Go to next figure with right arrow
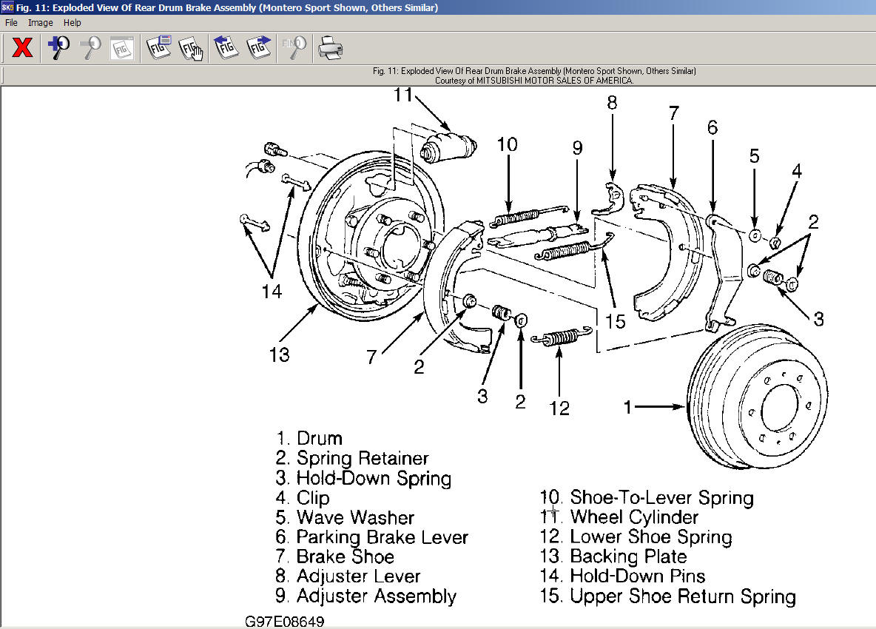 click(259, 48)
